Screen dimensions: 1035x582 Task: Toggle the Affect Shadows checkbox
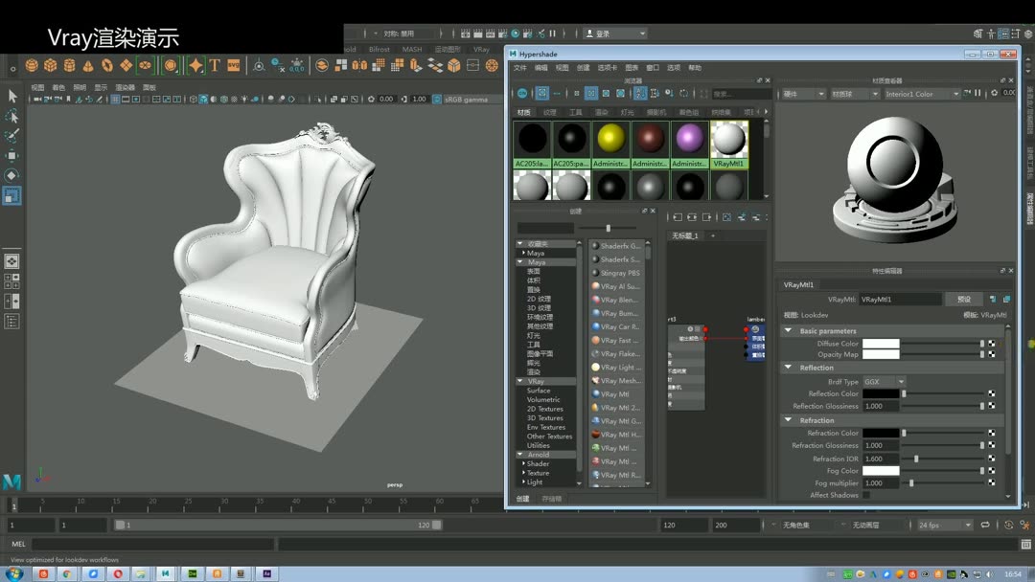pyautogui.click(x=866, y=495)
